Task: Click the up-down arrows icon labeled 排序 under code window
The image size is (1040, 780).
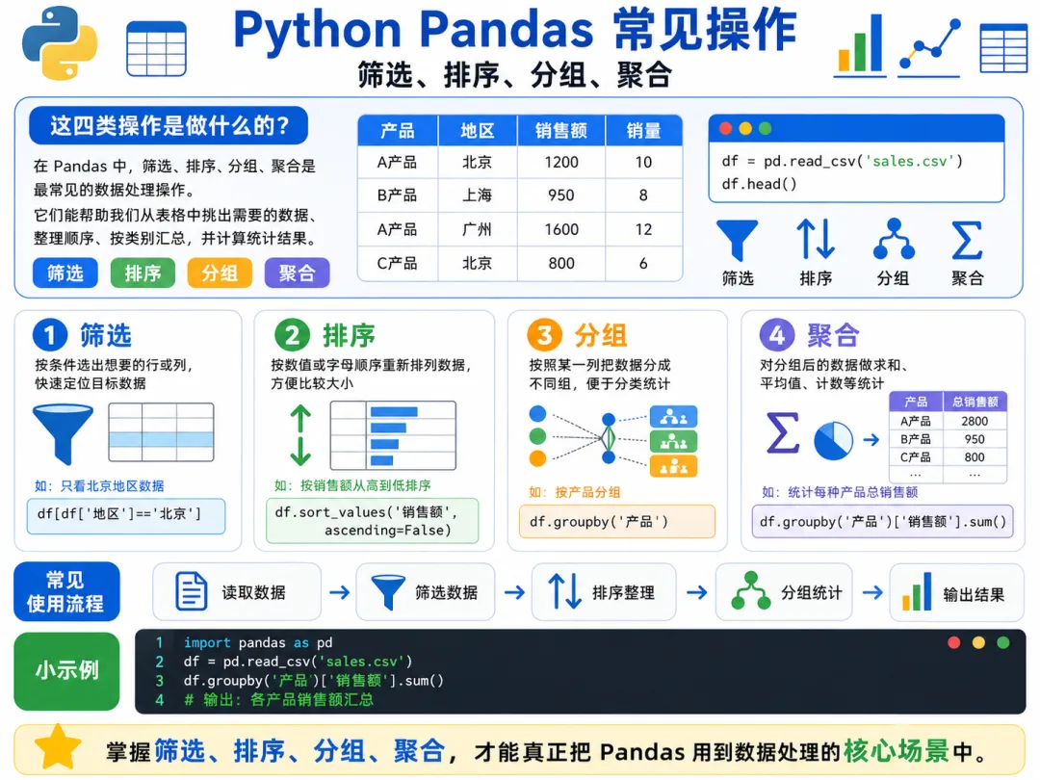Action: click(816, 239)
